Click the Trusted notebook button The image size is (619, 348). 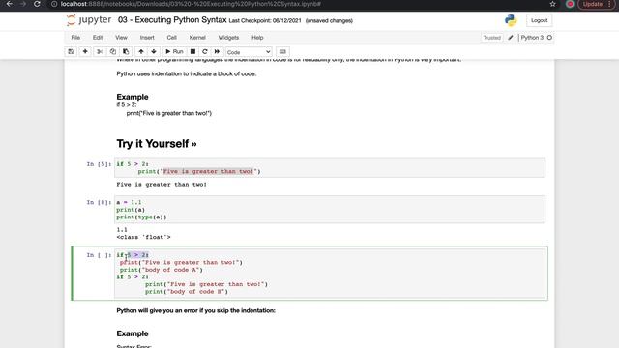[x=491, y=38]
